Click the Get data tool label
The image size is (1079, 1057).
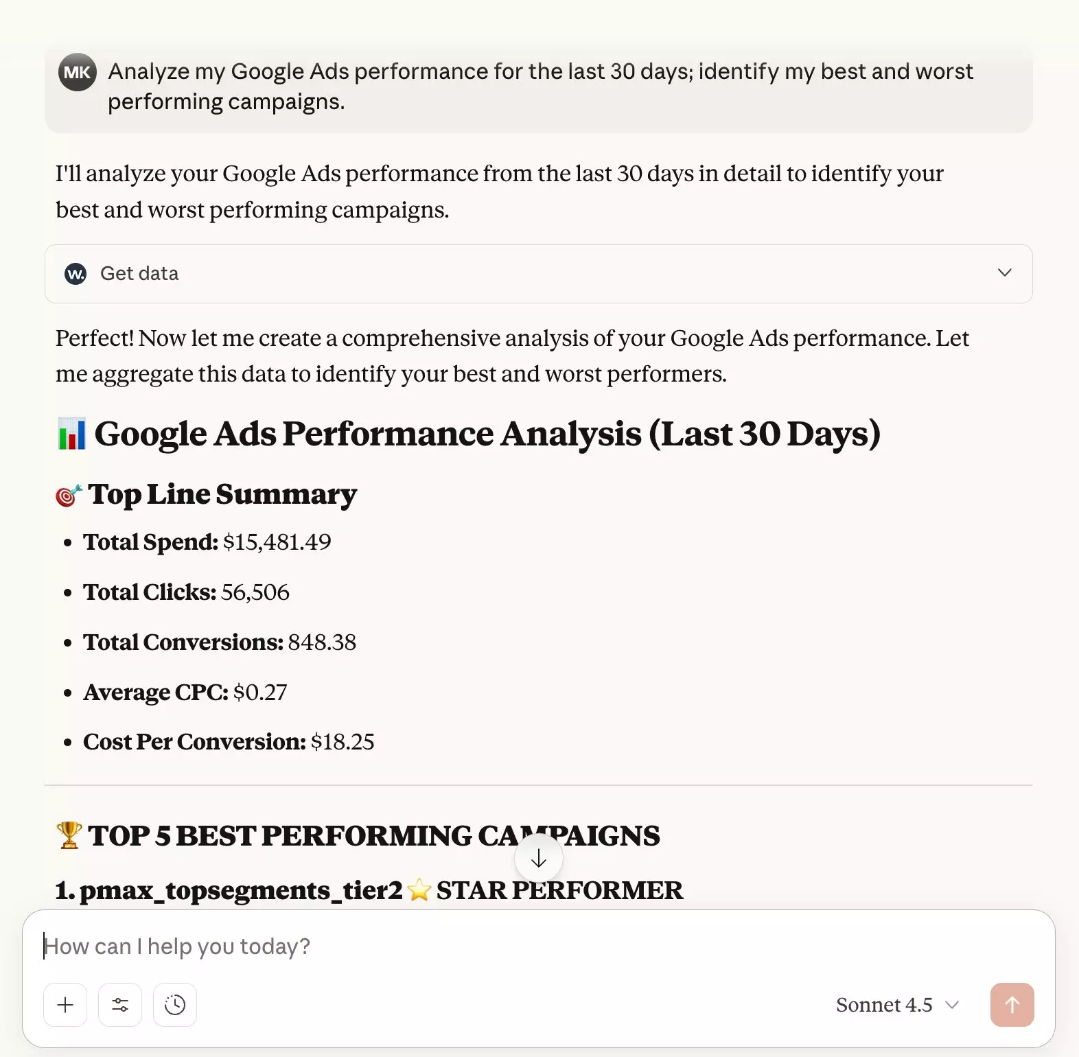[139, 274]
